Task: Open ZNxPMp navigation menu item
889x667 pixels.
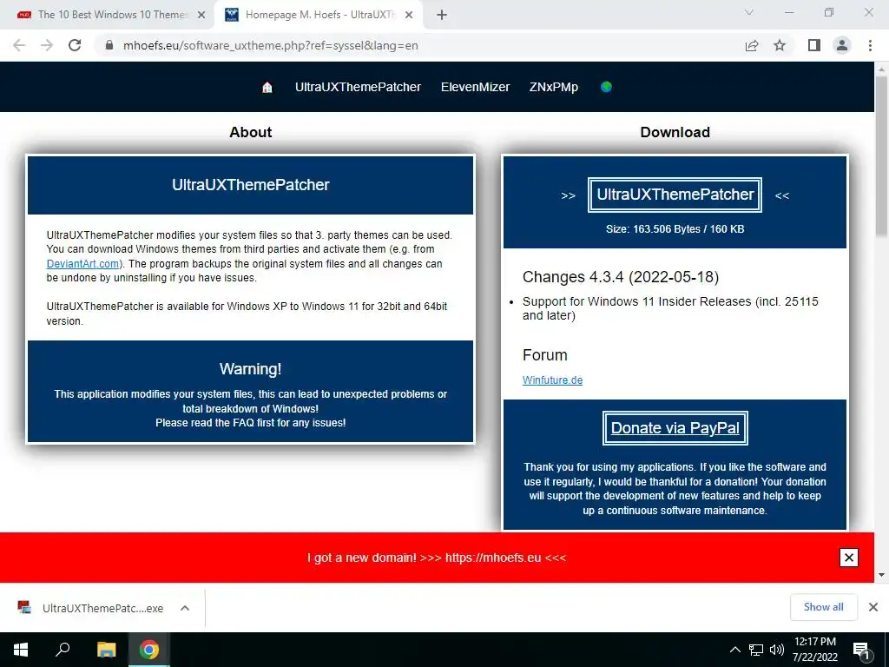Action: 553,87
